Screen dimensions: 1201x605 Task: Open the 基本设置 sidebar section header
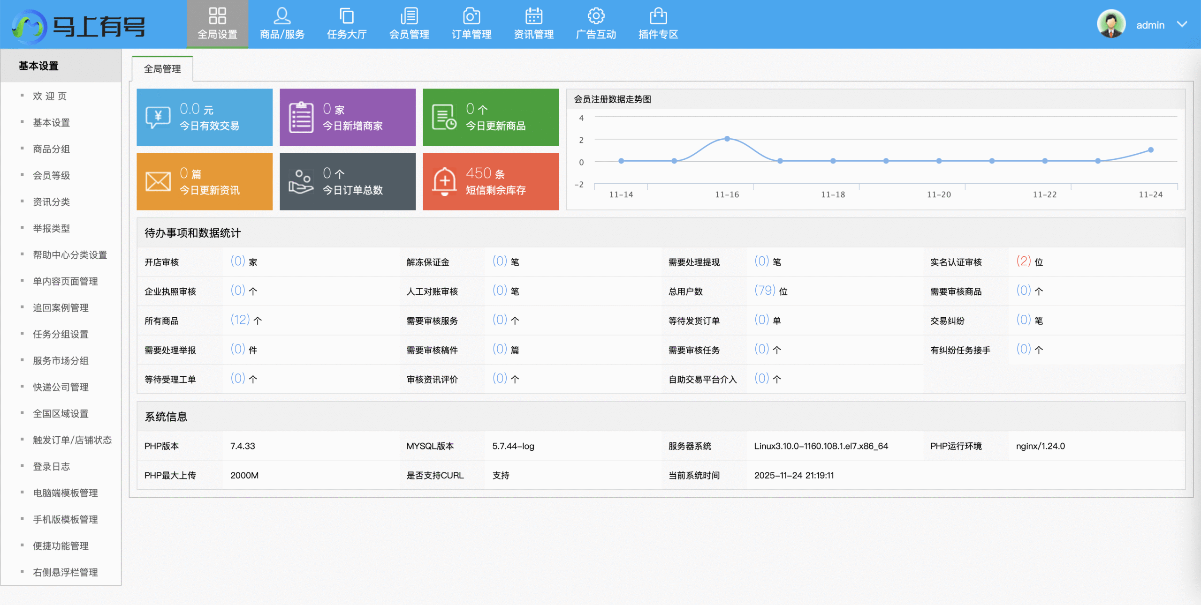[38, 66]
